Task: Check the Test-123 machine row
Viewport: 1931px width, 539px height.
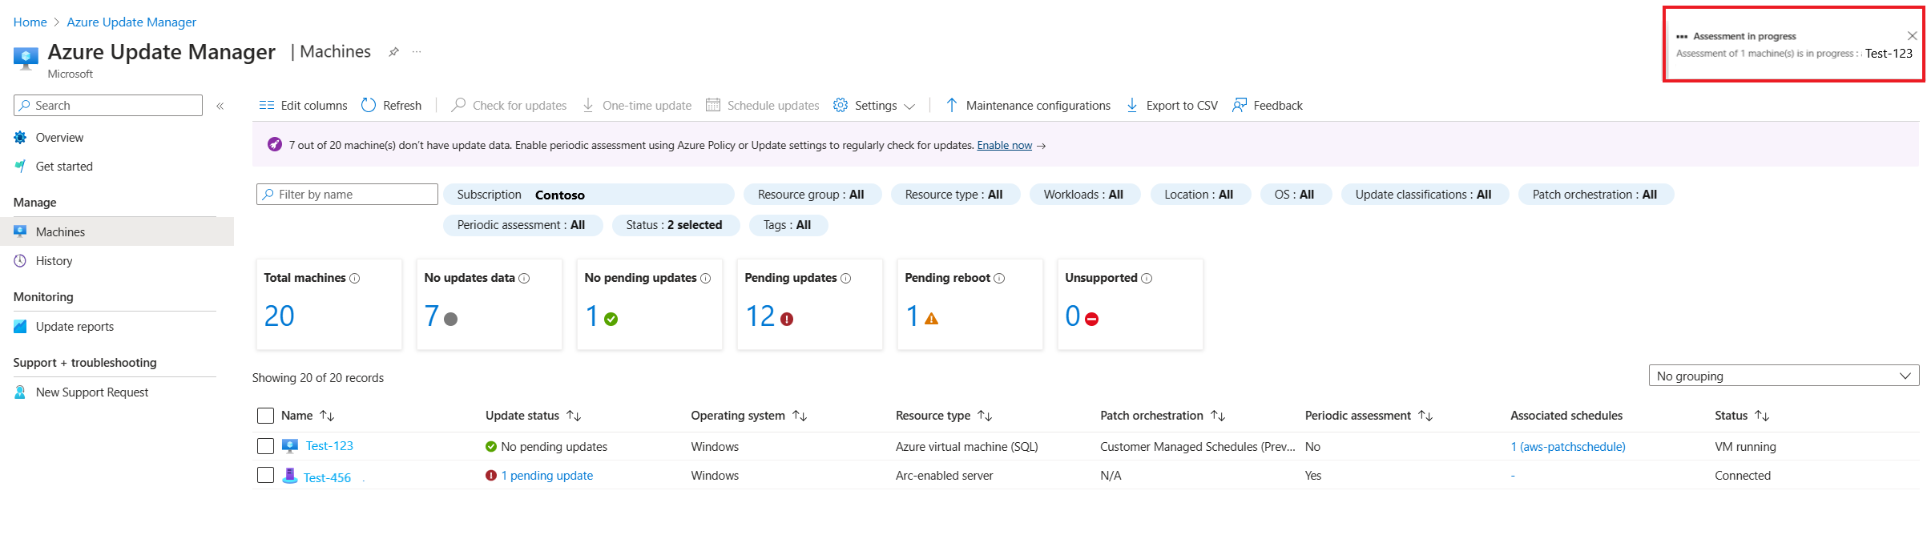Action: [x=265, y=446]
